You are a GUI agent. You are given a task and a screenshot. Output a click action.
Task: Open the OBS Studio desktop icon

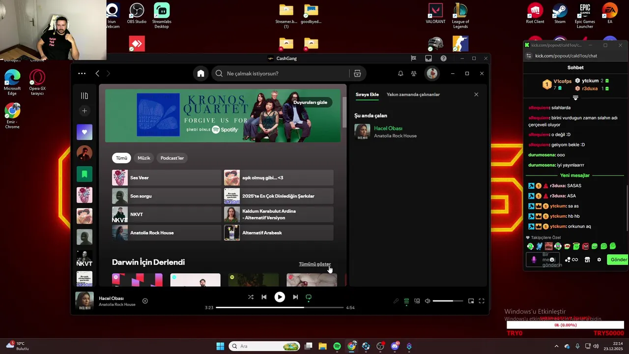click(137, 14)
